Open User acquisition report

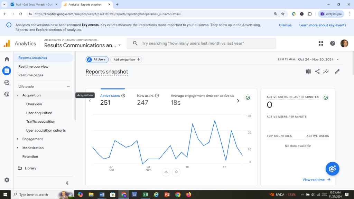tap(39, 113)
